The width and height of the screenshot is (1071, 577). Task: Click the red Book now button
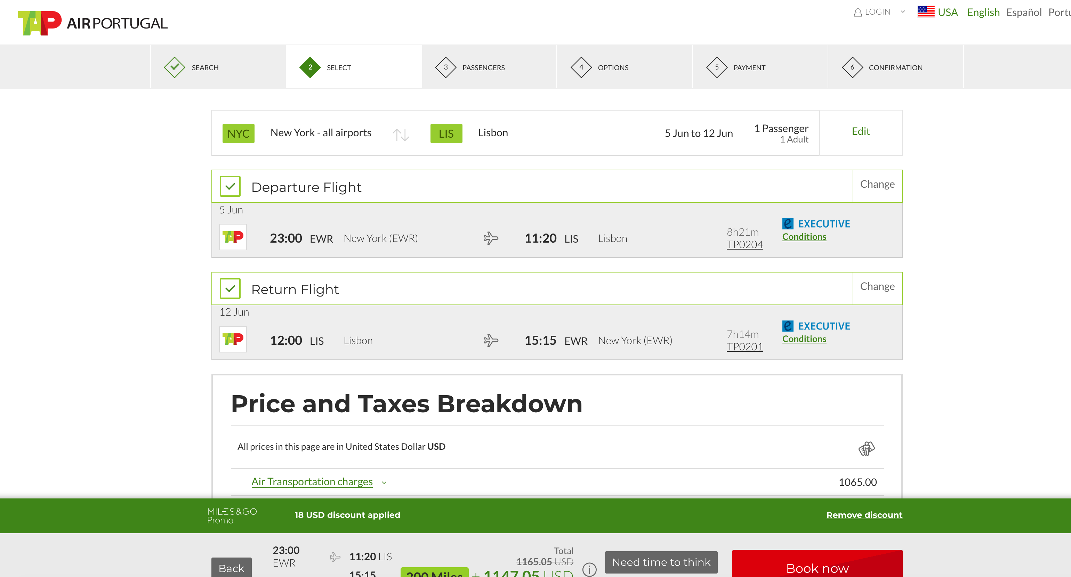[x=817, y=567]
